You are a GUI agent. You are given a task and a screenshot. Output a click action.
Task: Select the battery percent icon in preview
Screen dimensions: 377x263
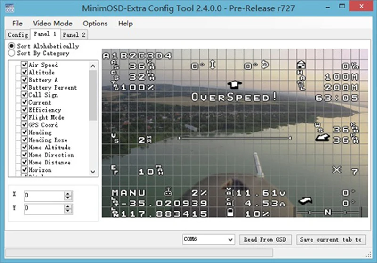tap(230, 213)
